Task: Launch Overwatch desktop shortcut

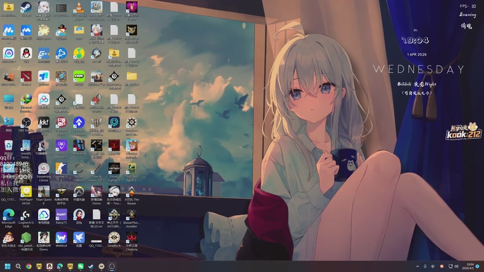Action: coord(79,193)
